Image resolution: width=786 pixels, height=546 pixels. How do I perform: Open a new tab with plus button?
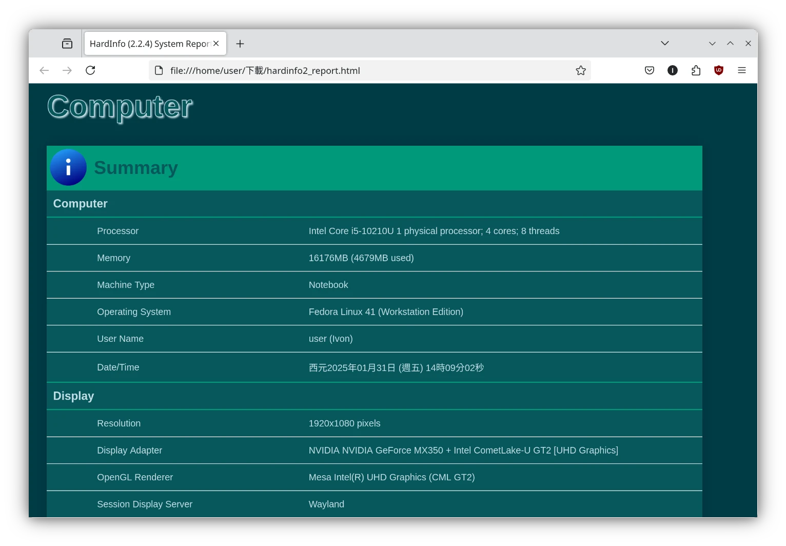tap(240, 44)
